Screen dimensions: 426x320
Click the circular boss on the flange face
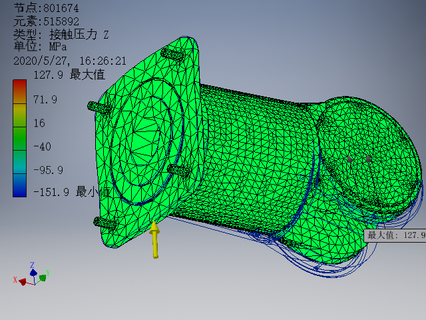[x=147, y=141]
